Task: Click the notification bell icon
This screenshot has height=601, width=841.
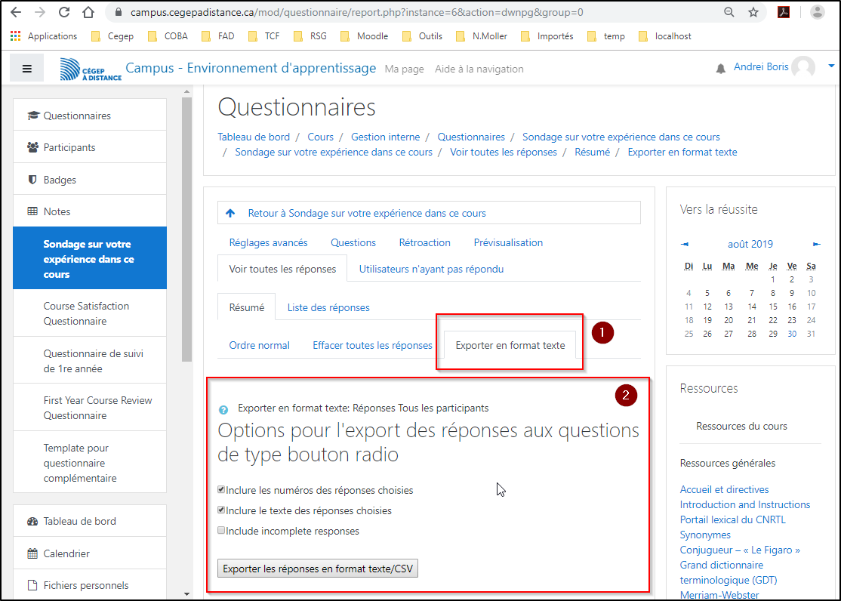Action: (x=720, y=69)
